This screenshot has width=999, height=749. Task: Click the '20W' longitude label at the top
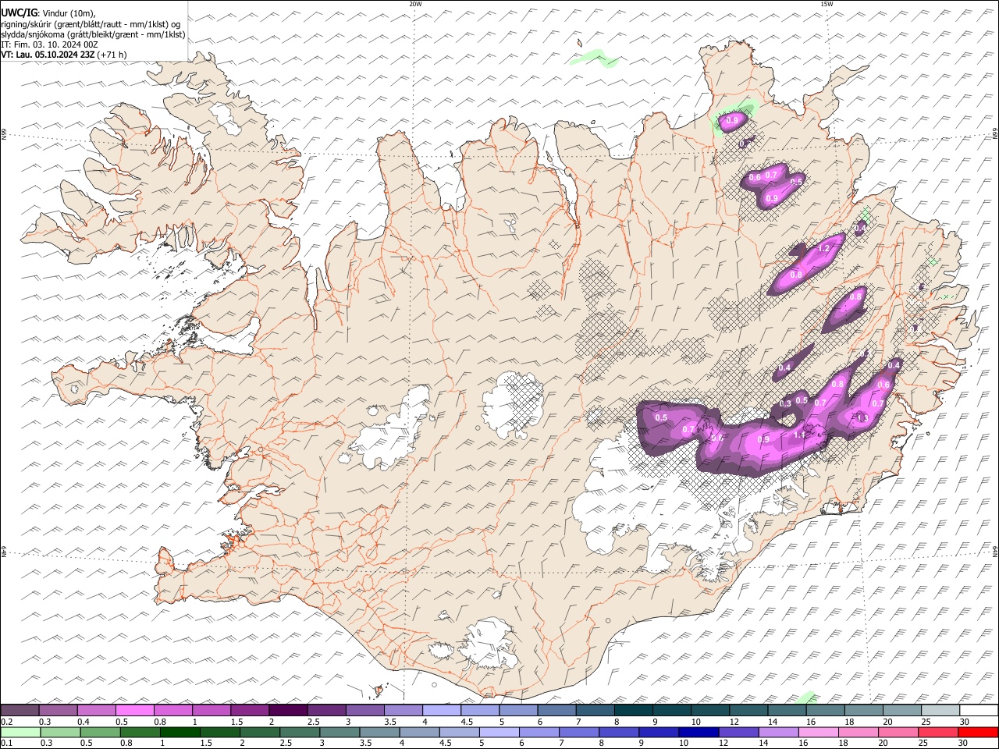pyautogui.click(x=415, y=4)
